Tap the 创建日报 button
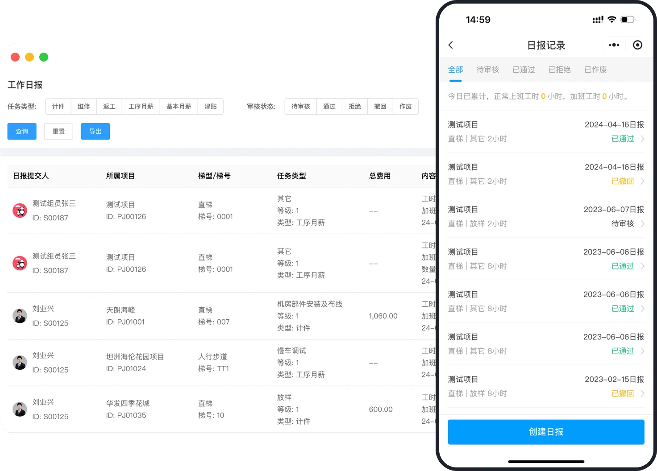657x471 pixels. 545,432
